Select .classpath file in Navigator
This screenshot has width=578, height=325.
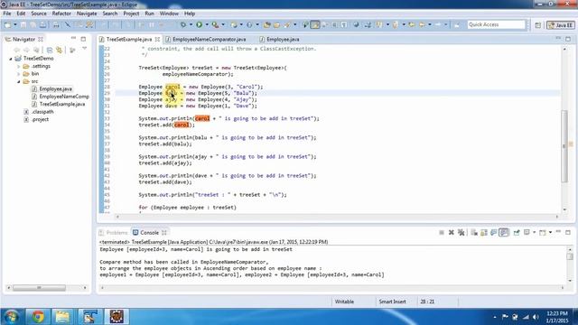click(x=42, y=112)
